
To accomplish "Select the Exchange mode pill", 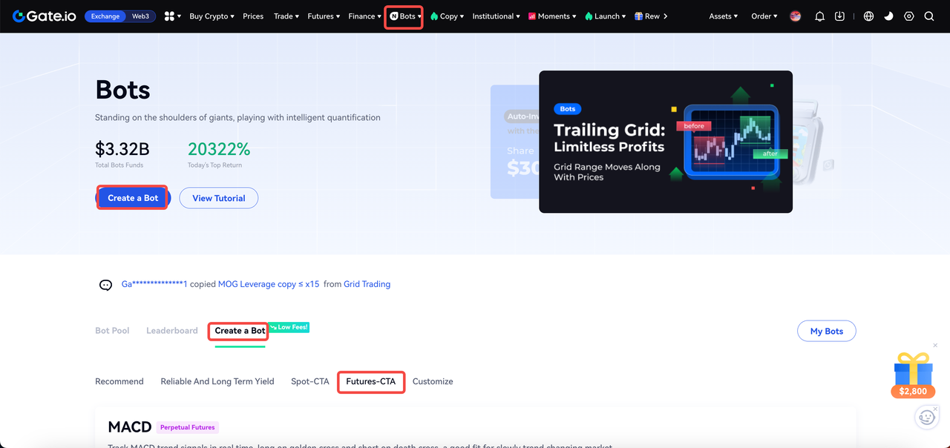I will [105, 16].
